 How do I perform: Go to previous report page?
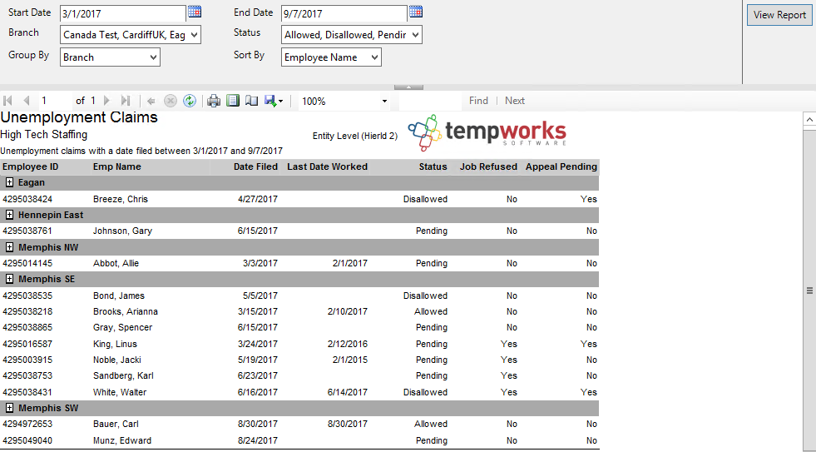(26, 101)
